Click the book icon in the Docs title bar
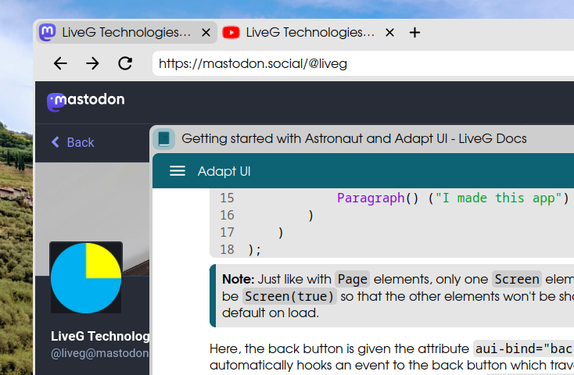Screen dimensions: 574x375 click(x=164, y=139)
